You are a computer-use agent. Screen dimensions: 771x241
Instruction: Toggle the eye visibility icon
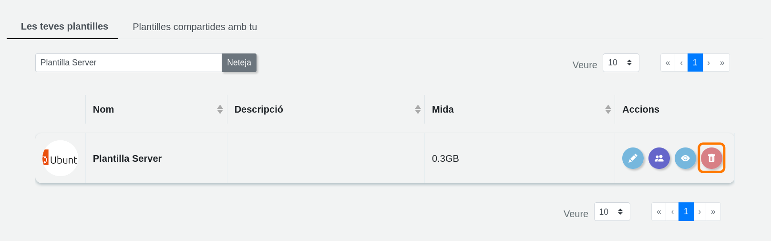coord(685,158)
